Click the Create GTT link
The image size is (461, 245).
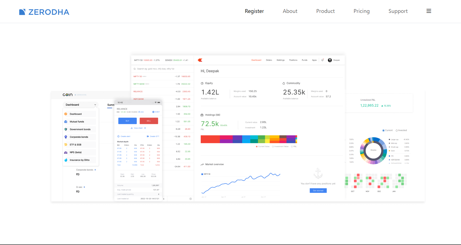153,136
